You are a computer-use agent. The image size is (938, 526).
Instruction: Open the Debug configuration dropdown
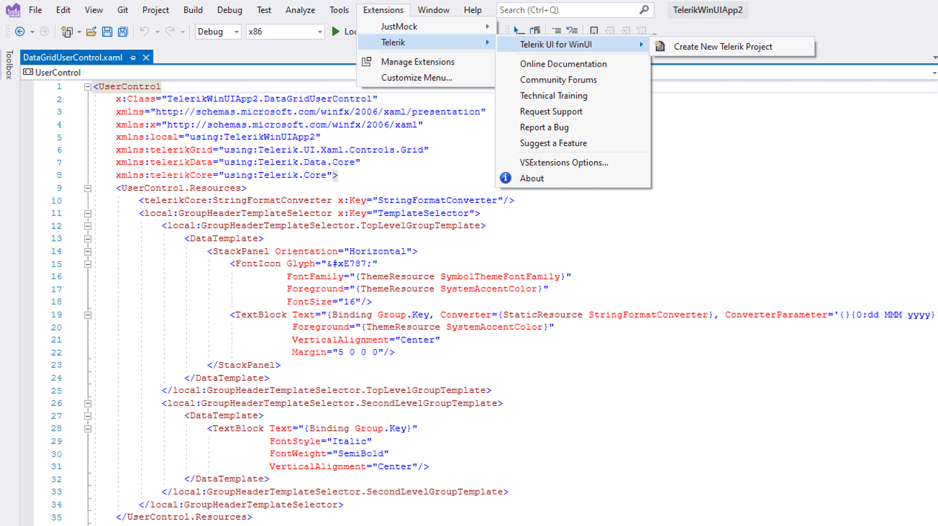(218, 32)
